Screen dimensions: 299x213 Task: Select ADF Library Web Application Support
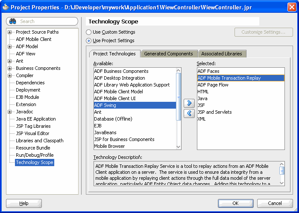135,85
